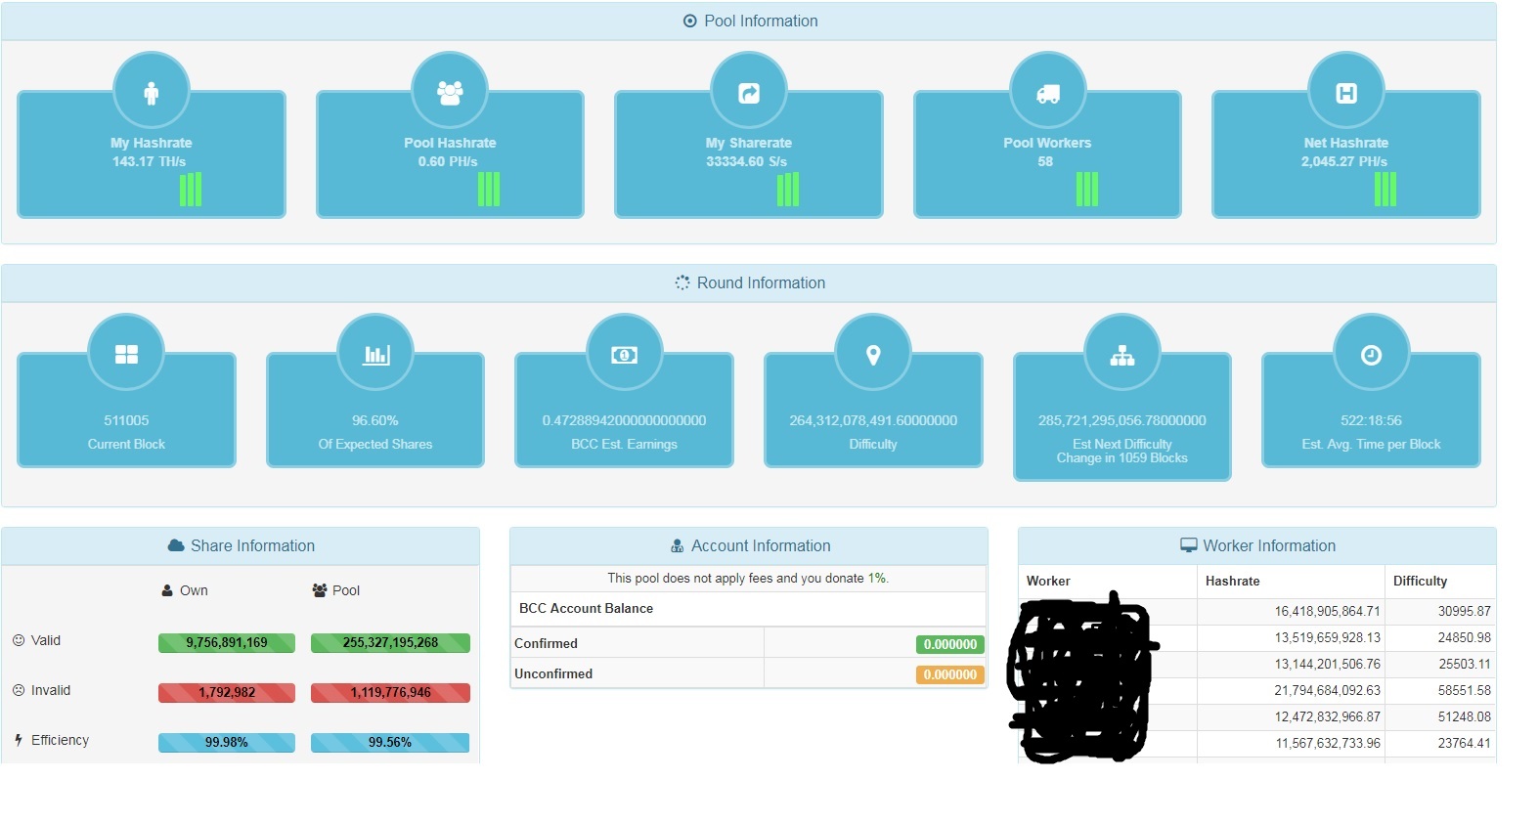
Task: Click the Round Information spinner icon
Action: [x=682, y=282]
